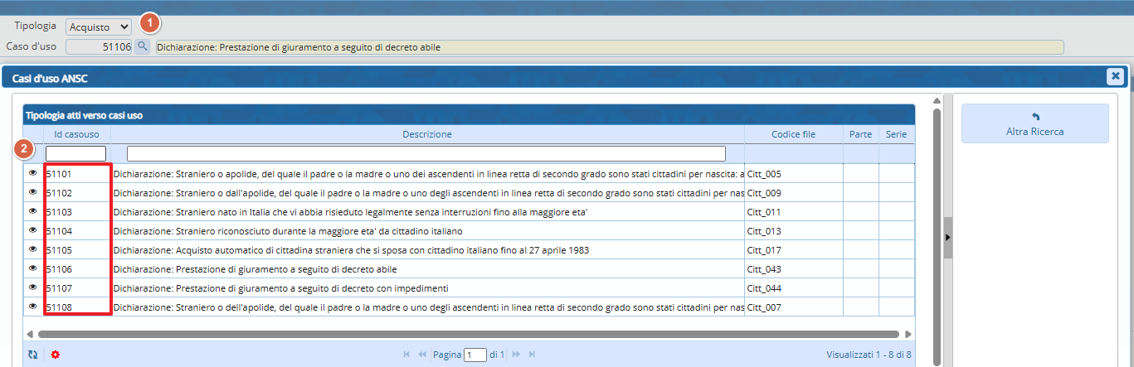Click the eye icon for row 51106

(33, 268)
